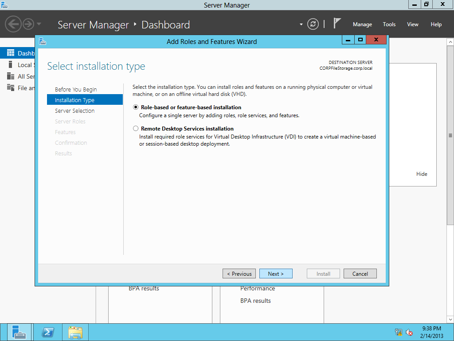Open File Explorer from the taskbar
Image resolution: width=454 pixels, height=341 pixels.
click(75, 332)
